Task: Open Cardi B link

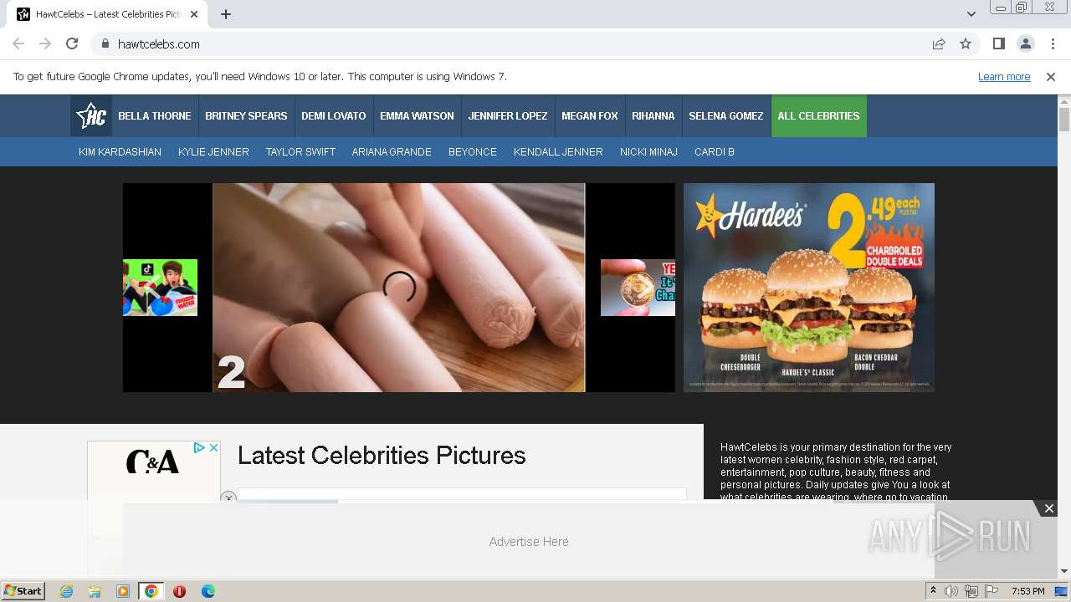Action: (x=715, y=152)
